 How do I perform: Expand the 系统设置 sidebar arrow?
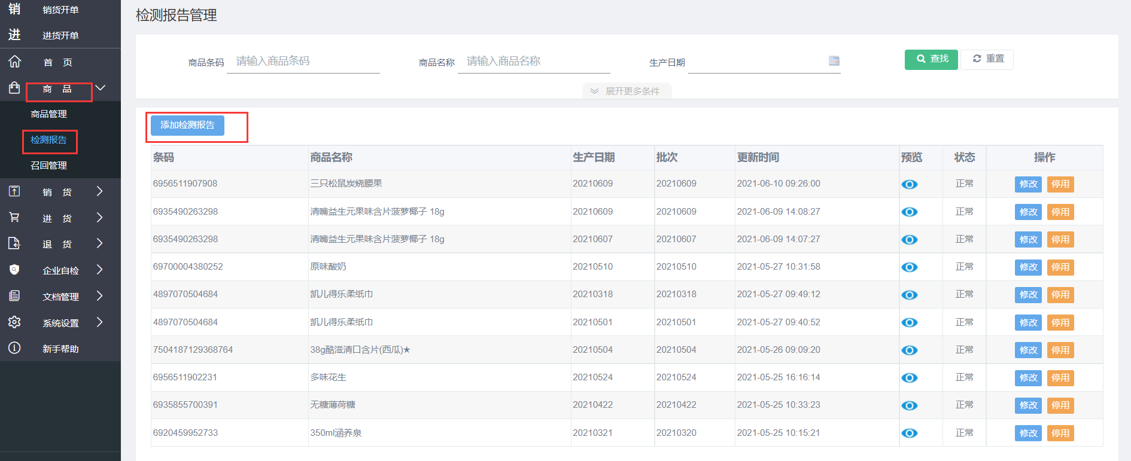click(x=100, y=322)
